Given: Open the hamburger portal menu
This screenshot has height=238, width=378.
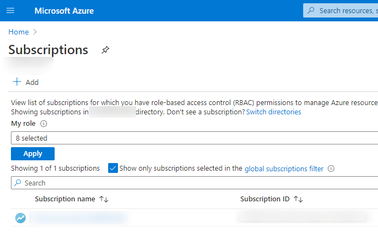Looking at the screenshot, I should pyautogui.click(x=10, y=10).
